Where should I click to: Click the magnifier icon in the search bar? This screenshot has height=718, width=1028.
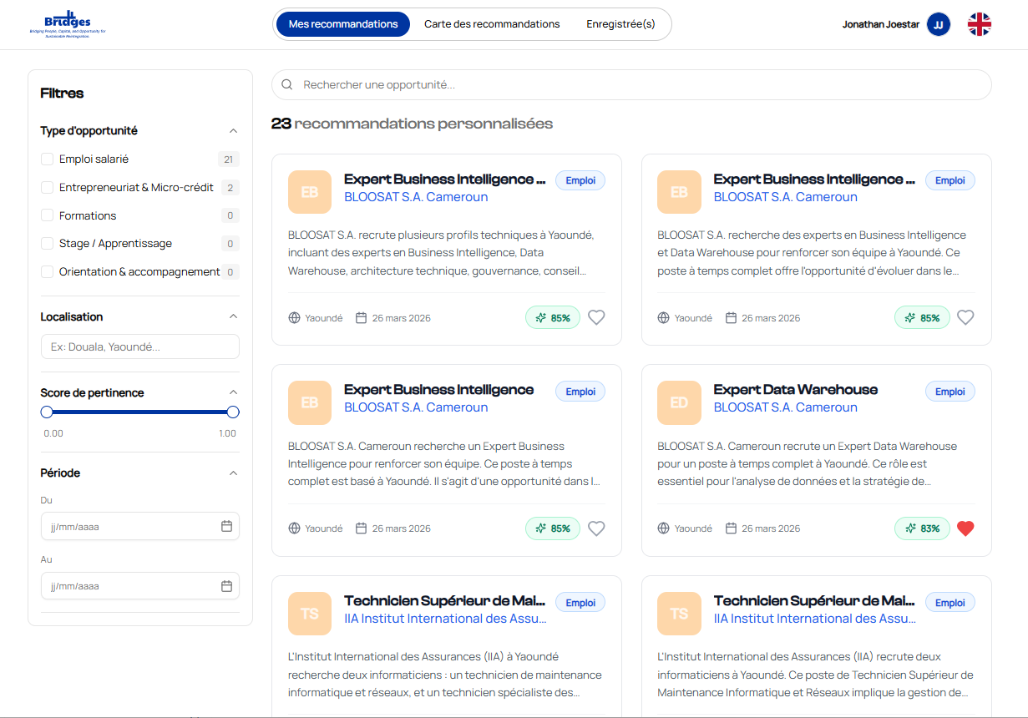(x=287, y=84)
